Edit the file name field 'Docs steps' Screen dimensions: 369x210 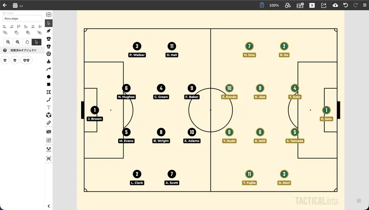tap(22, 18)
